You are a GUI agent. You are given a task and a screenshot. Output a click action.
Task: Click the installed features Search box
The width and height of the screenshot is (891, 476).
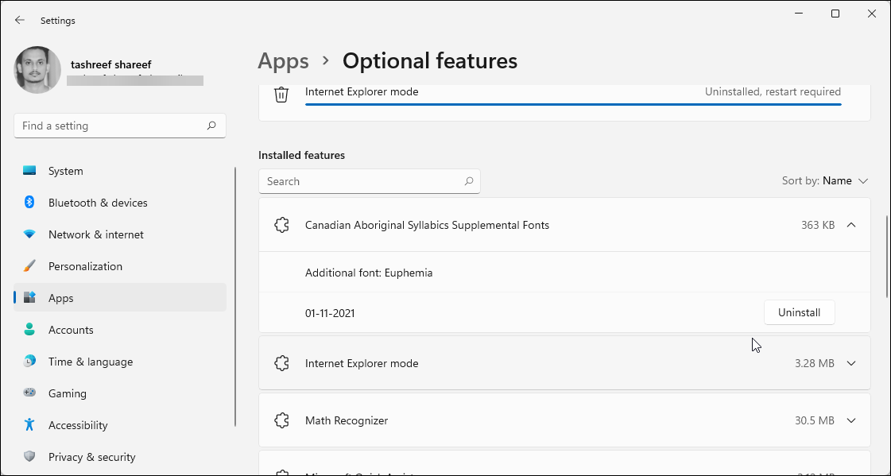pos(362,181)
